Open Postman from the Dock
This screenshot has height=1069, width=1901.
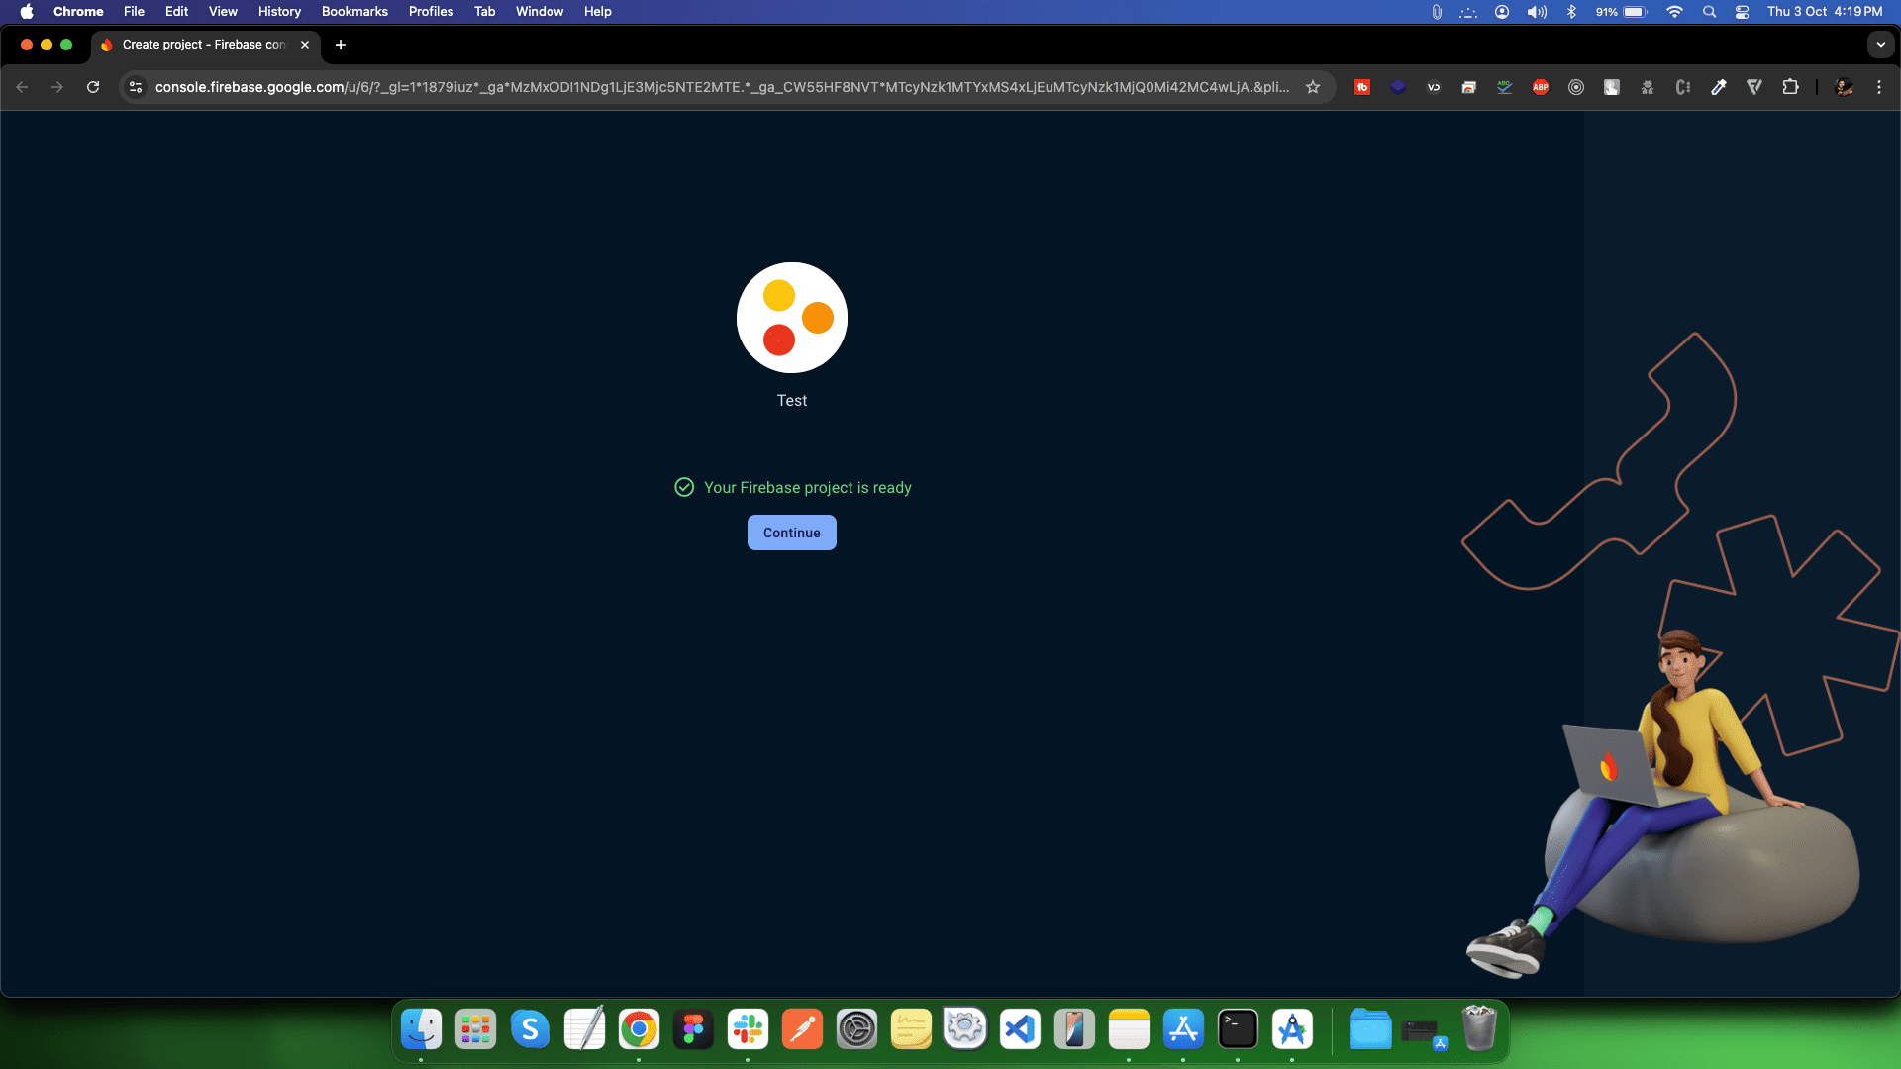click(x=802, y=1028)
